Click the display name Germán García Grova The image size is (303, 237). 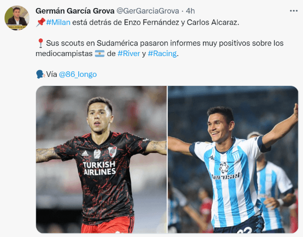click(x=75, y=11)
